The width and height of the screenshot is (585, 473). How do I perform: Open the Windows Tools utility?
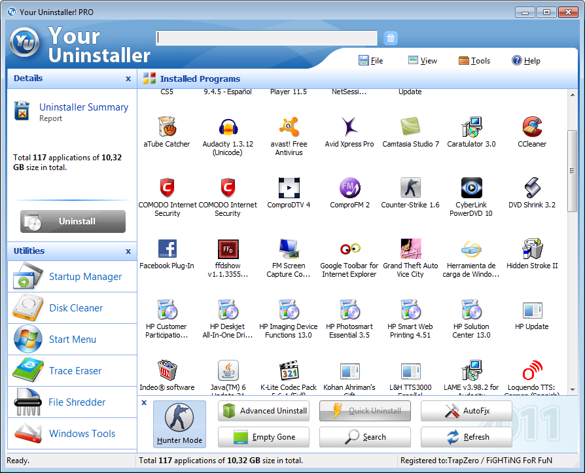pyautogui.click(x=73, y=434)
